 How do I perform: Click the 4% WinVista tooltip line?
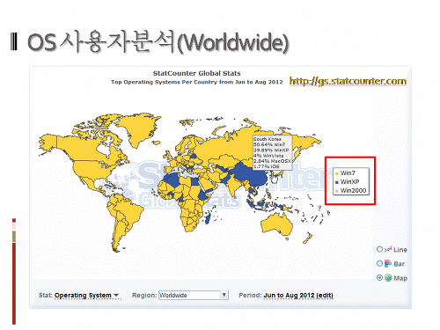pos(268,156)
